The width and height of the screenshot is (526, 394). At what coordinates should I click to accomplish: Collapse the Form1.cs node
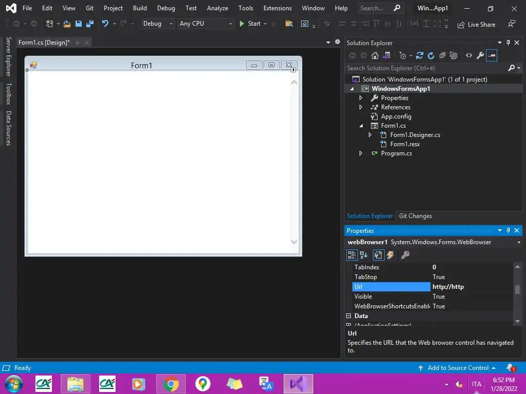361,126
